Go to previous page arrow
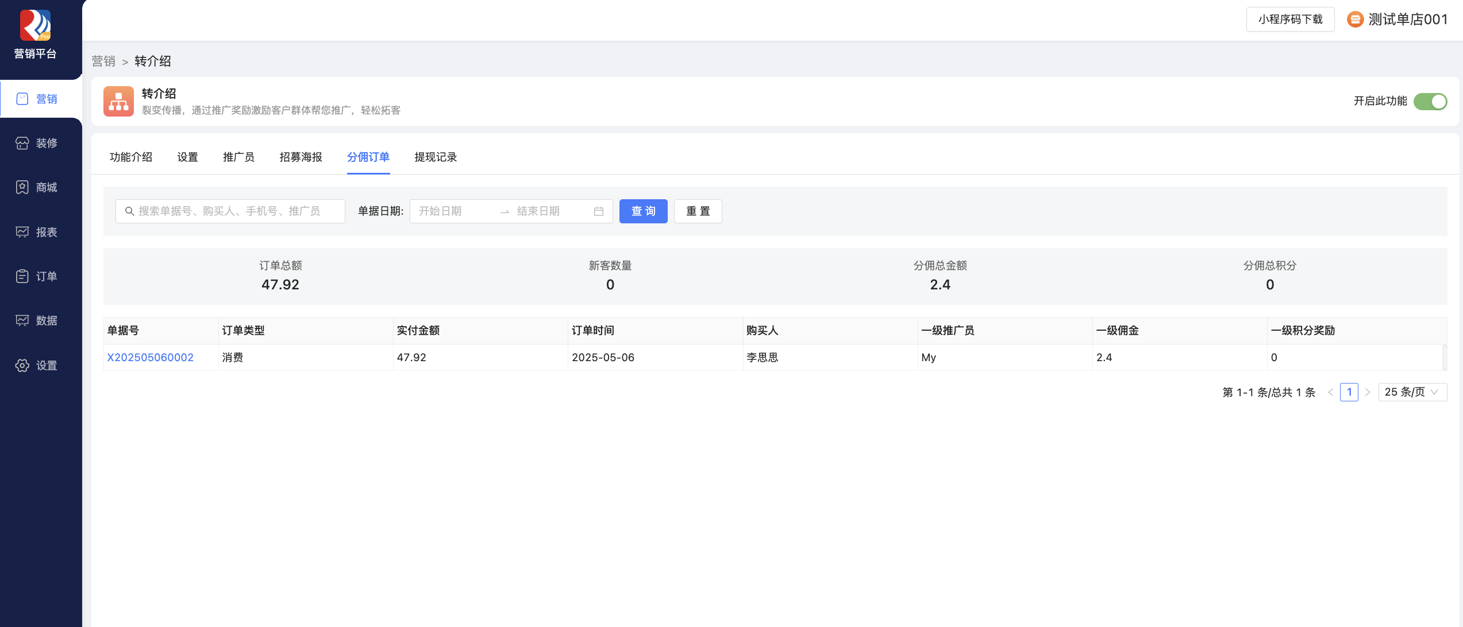This screenshot has height=627, width=1463. 1330,392
